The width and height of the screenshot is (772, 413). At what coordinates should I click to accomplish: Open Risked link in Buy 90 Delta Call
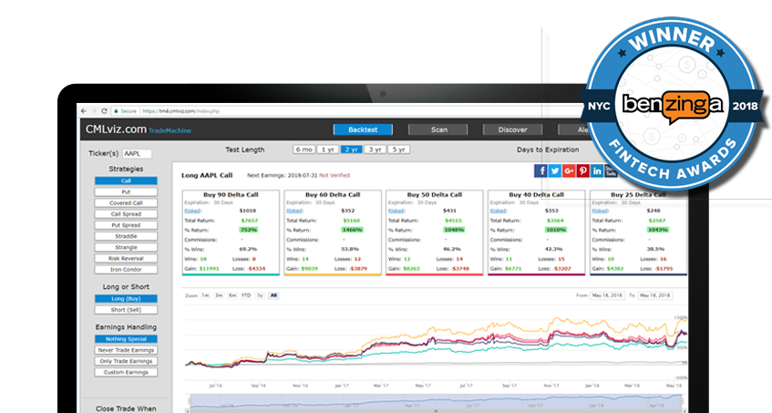click(192, 211)
